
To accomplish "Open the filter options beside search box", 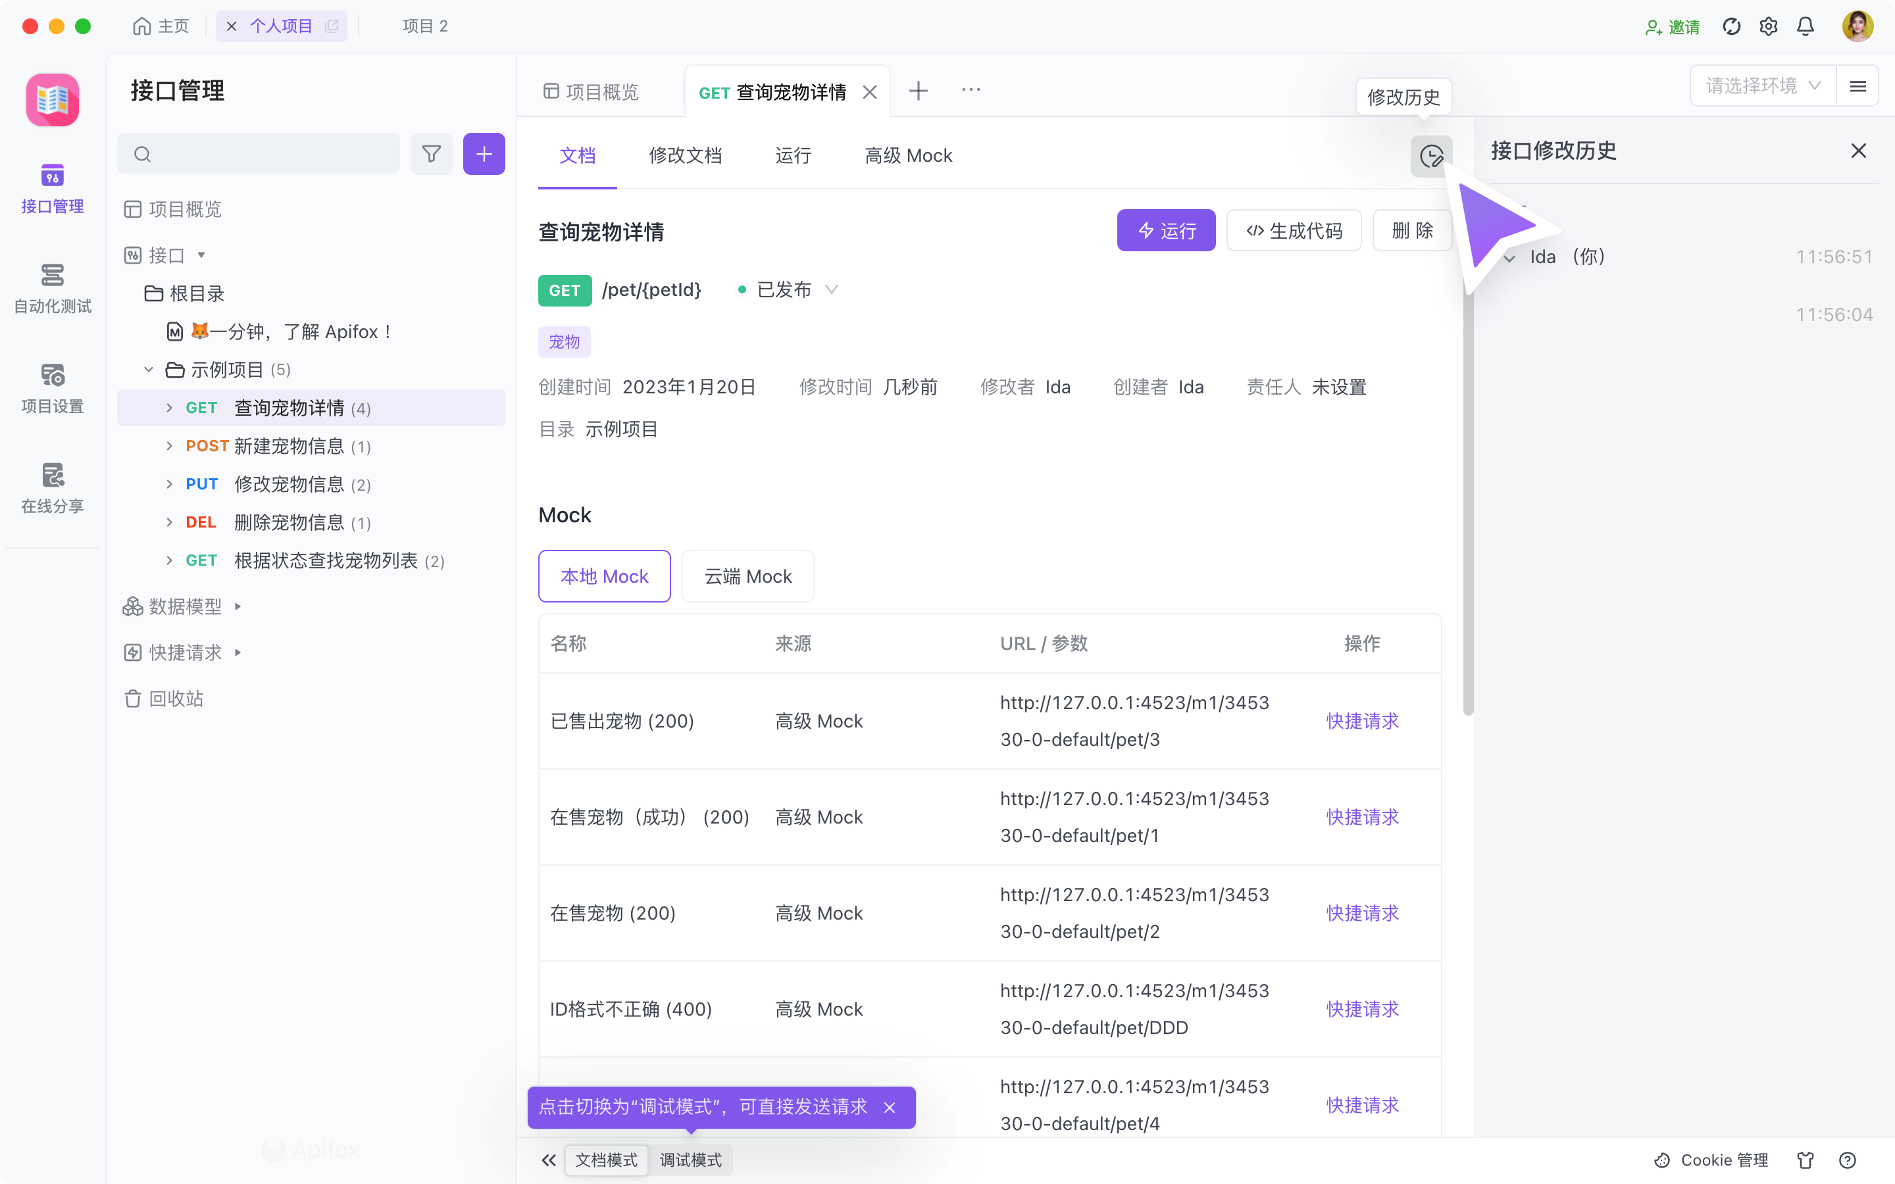I will point(432,153).
